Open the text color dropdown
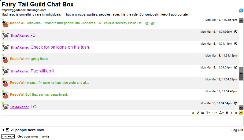Image resolution: width=244 pixels, height=140 pixels. 221,113
